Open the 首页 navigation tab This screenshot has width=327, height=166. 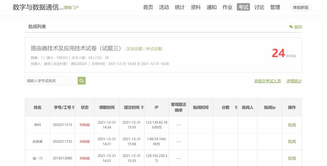(x=148, y=7)
